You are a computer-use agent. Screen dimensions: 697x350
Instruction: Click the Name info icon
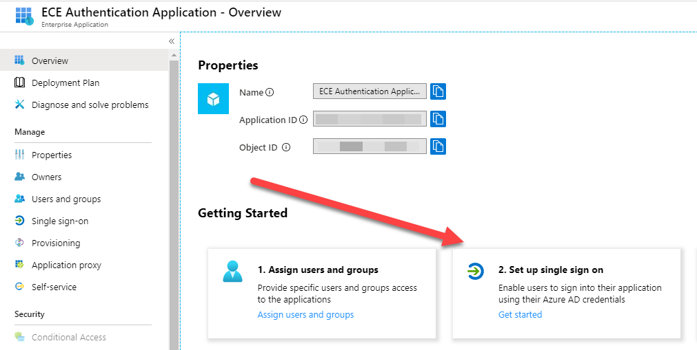coord(270,92)
